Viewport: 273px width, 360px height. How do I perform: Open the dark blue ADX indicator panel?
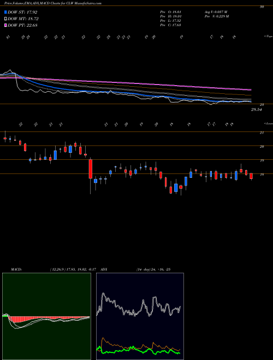pos(140,316)
